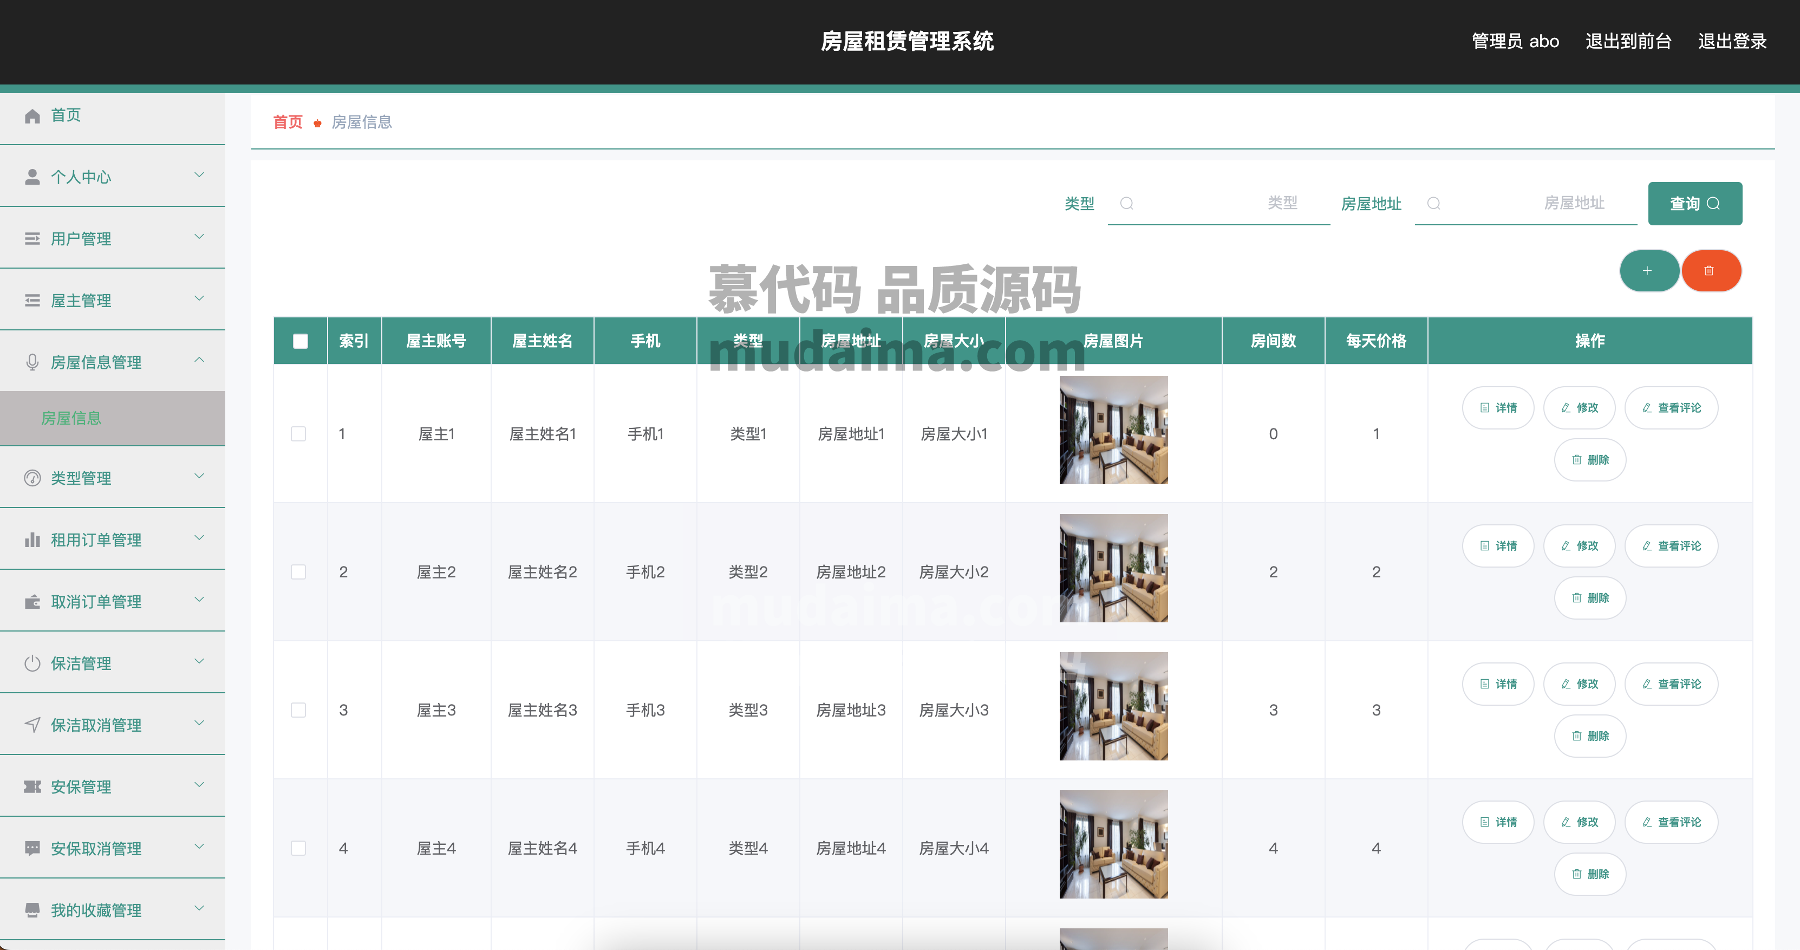Click the cell 房屋大小4
Screen dimensions: 1800x950
pyautogui.click(x=954, y=848)
